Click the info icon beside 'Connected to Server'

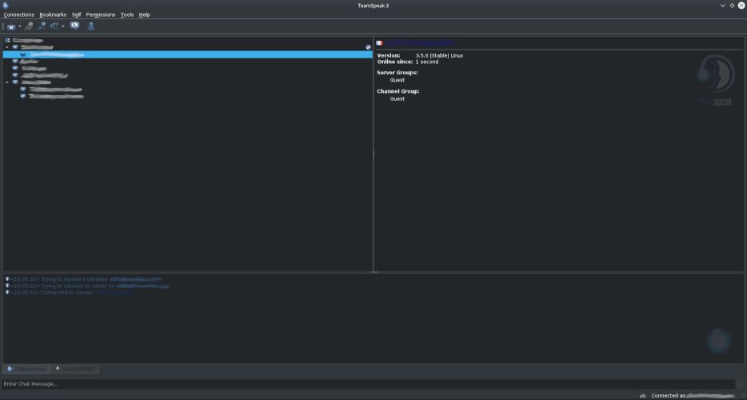pos(7,292)
